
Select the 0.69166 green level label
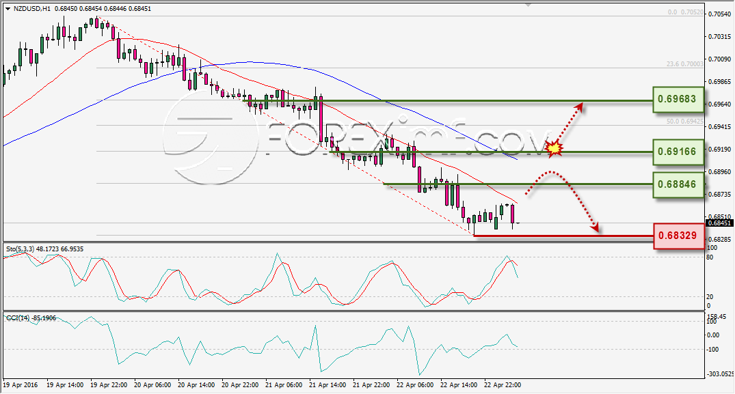point(678,152)
